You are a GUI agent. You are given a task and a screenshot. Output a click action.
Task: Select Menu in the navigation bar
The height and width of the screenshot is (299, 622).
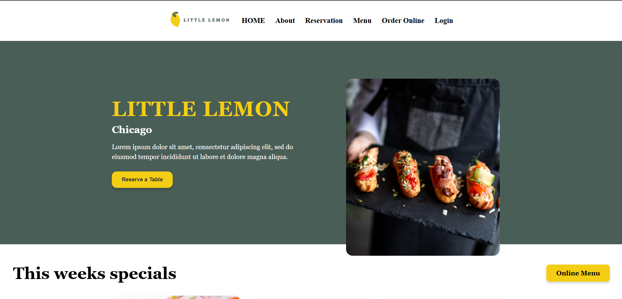tap(362, 20)
